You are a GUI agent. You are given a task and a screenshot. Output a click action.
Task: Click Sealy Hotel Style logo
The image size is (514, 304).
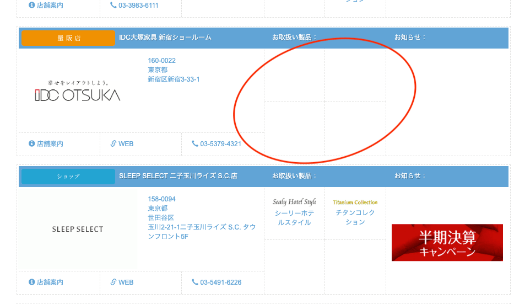[x=294, y=201]
